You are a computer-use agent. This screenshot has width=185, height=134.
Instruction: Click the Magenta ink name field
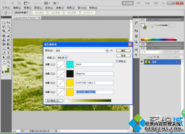[94, 73]
